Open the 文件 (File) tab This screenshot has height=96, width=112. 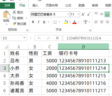coord(7,5)
